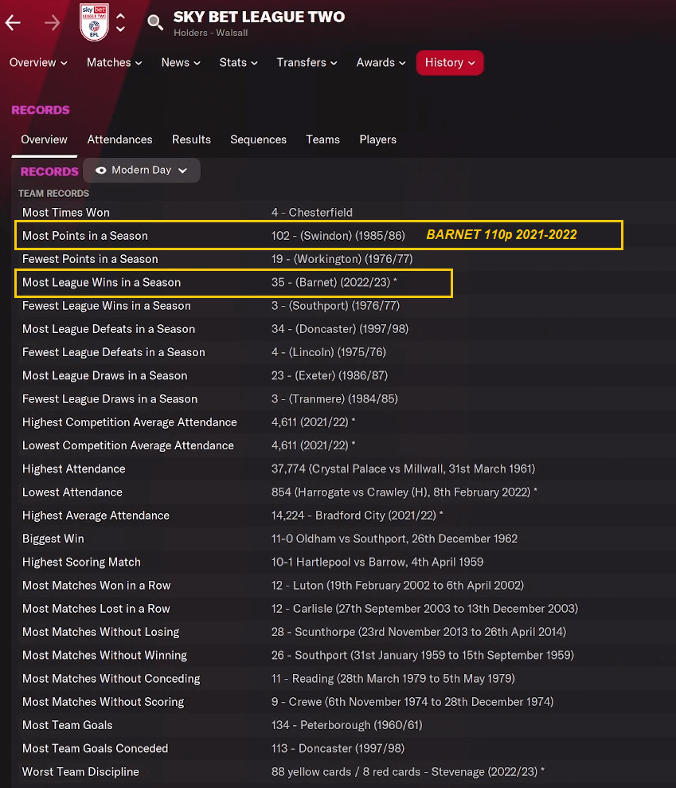Screen dimensions: 676x788
Task: Click 'Fewest League Defeats in a Season' label
Action: 114,352
